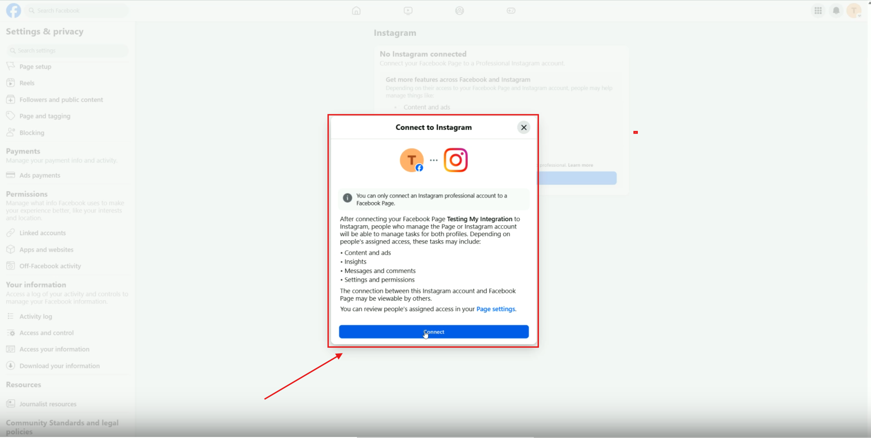Click the blue Connect button

[434, 332]
